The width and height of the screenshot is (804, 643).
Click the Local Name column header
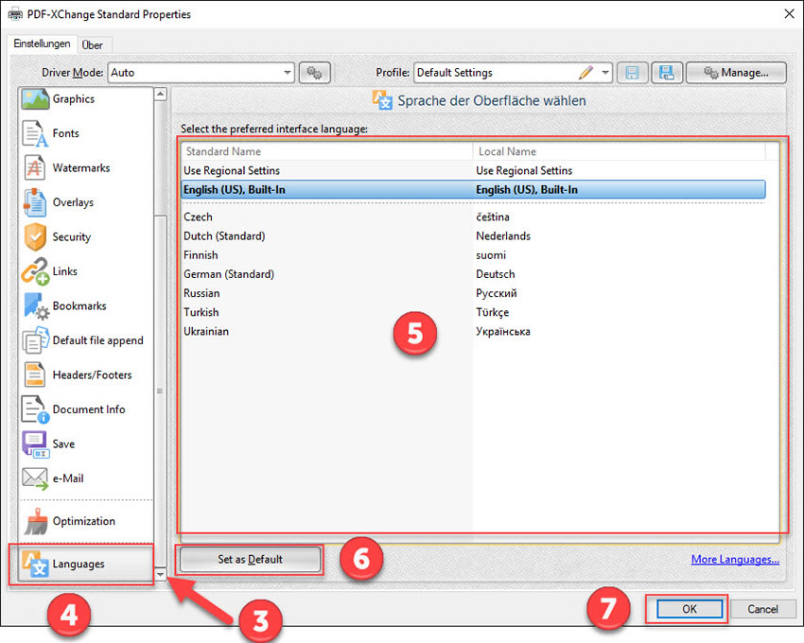click(619, 151)
